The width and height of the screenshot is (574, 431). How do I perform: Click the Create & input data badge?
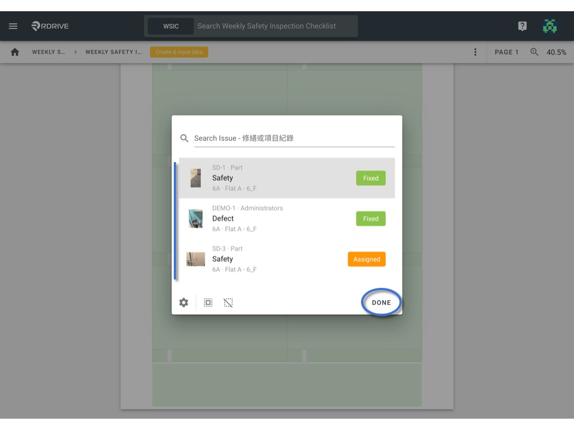[x=179, y=52]
